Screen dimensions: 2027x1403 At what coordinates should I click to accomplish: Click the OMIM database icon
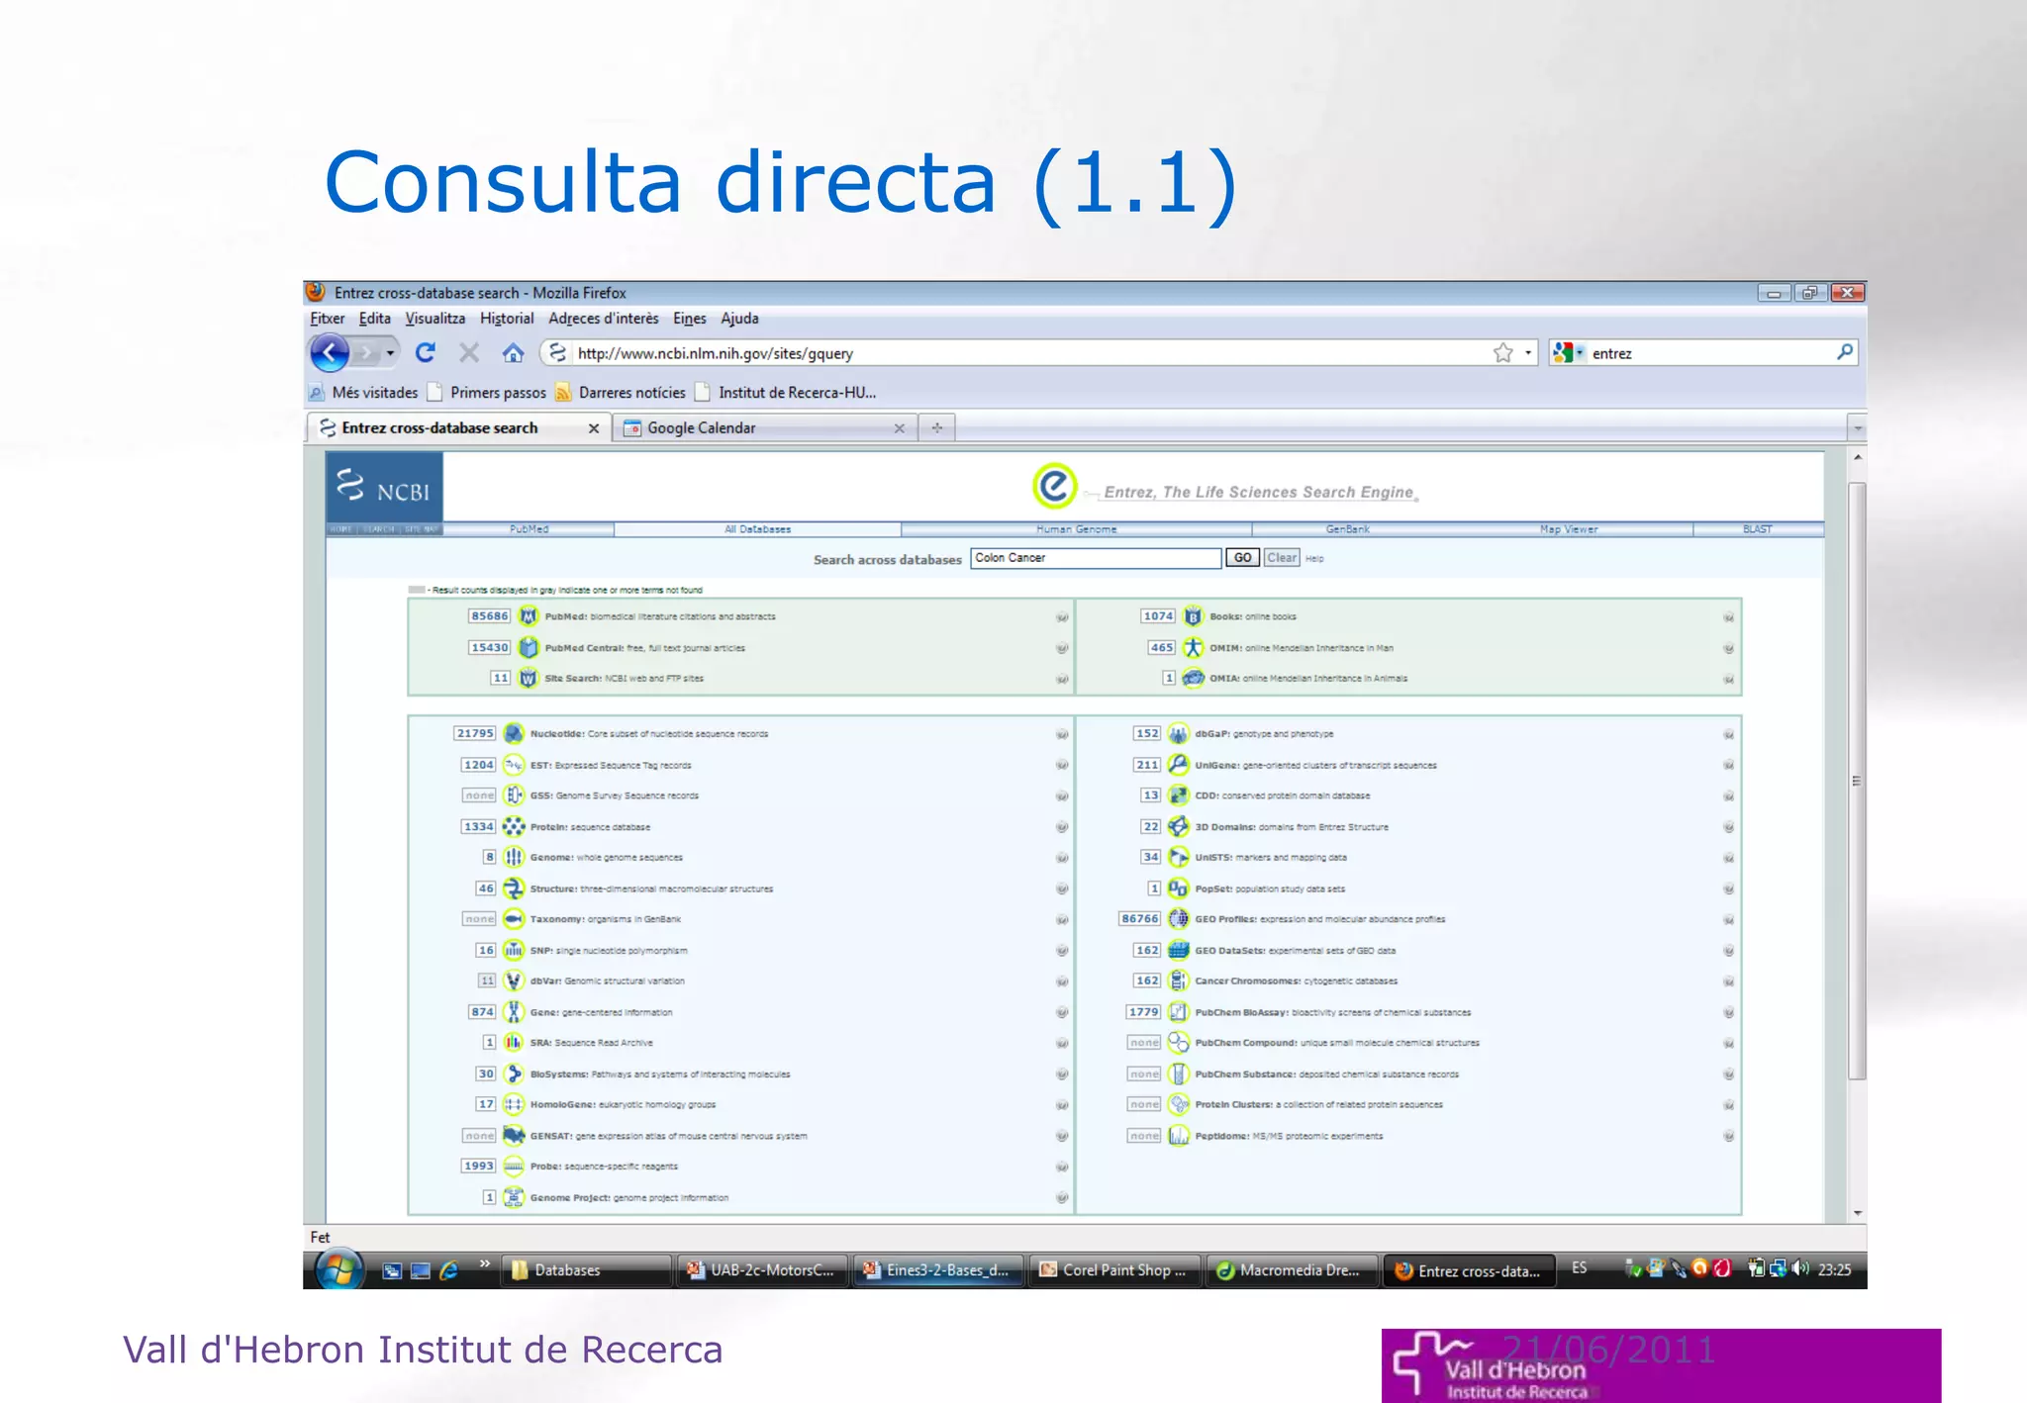click(1193, 648)
